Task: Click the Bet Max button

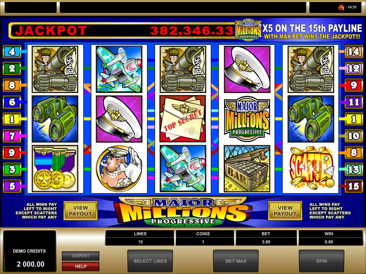Action: (x=236, y=261)
